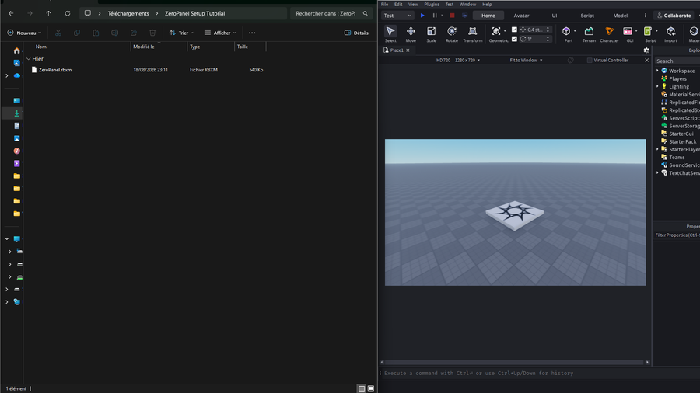Click the Script insert icon

point(648,31)
